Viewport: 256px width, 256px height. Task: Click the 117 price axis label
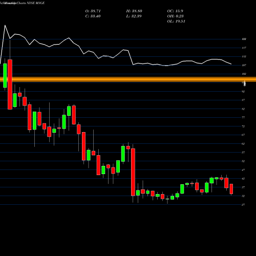[244, 48]
